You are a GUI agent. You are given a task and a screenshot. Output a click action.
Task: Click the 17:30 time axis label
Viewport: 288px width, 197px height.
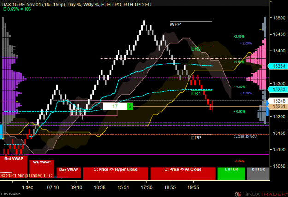147,187
